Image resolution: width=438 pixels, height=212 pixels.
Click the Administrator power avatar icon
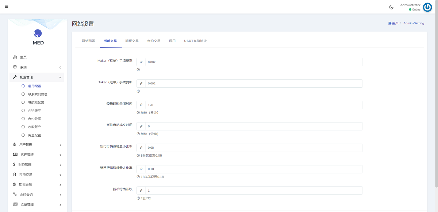pyautogui.click(x=427, y=7)
